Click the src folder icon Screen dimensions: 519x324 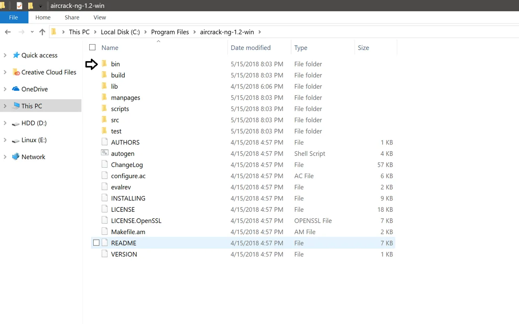coord(104,120)
